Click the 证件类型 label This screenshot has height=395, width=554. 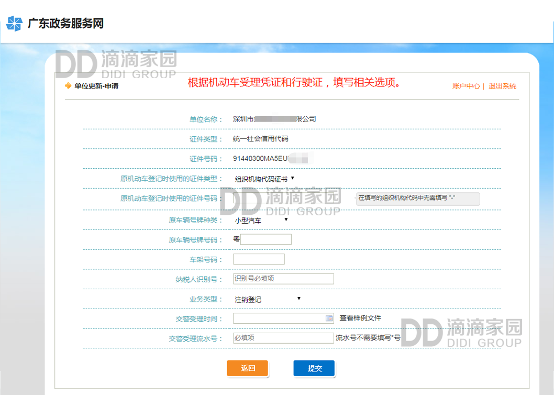[206, 139]
